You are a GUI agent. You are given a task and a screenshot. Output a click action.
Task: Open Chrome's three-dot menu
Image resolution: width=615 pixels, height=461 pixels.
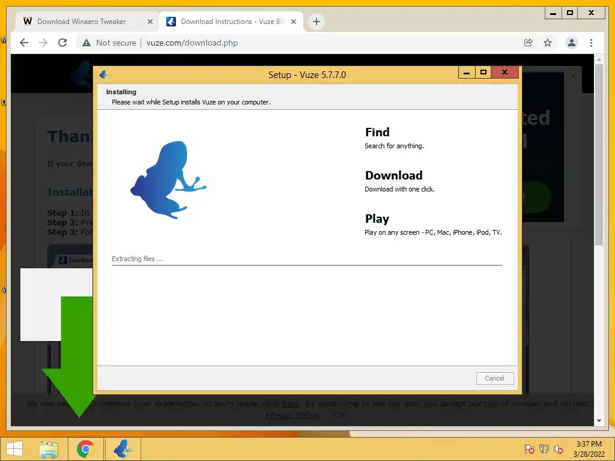point(591,43)
